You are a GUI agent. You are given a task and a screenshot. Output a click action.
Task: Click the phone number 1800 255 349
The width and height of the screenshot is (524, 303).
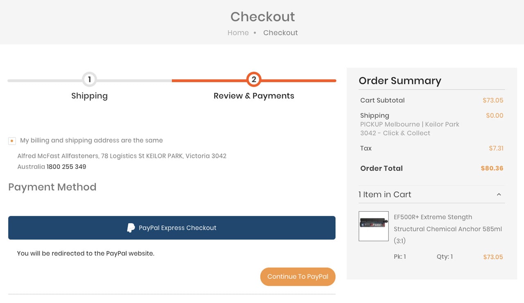tap(66, 167)
